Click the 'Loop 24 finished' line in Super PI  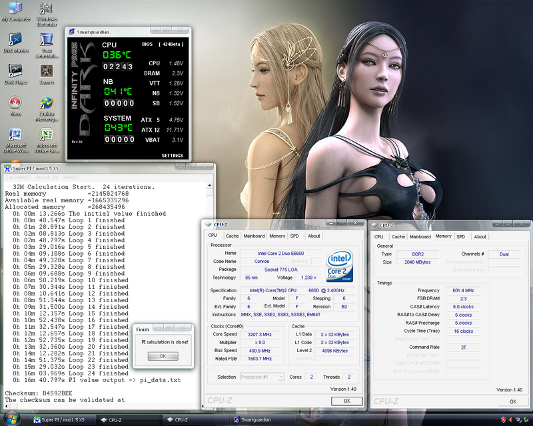pyautogui.click(x=71, y=373)
